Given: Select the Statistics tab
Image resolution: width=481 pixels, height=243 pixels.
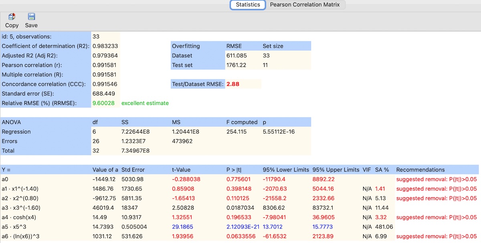Looking at the screenshot, I should (247, 5).
